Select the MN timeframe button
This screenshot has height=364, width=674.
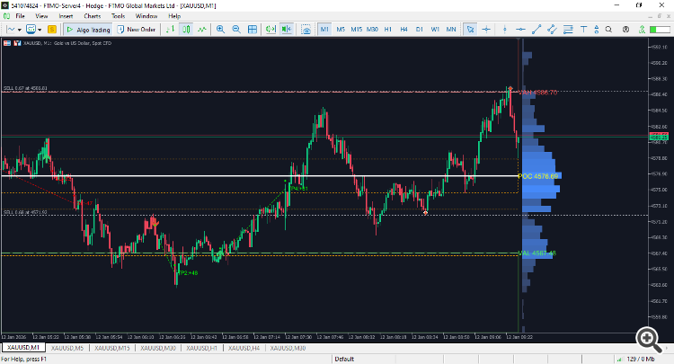tap(451, 30)
